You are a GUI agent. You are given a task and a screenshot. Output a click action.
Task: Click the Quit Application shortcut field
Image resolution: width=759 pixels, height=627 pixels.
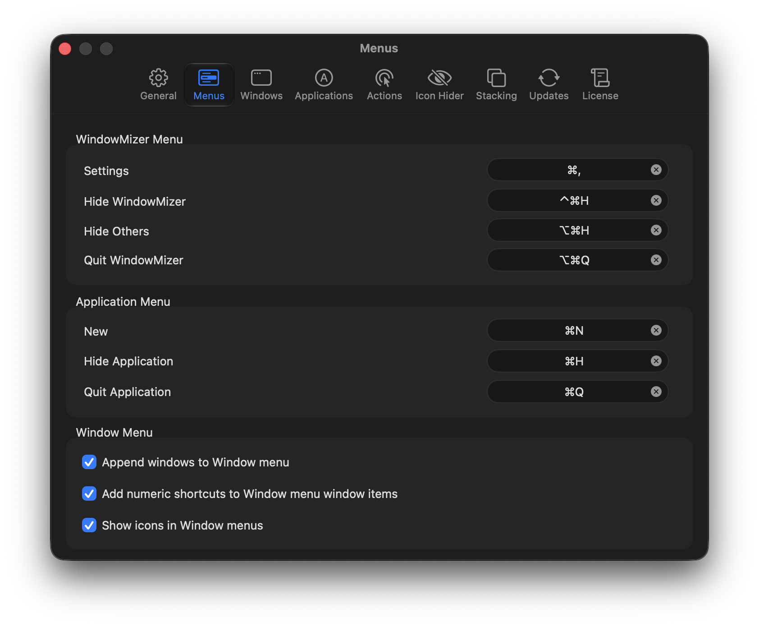click(x=577, y=392)
